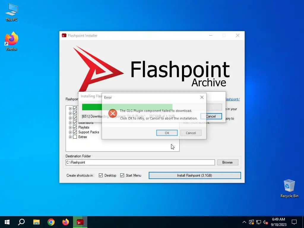This screenshot has height=228, width=304.
Task: Close the Error dialog with X
Action: pyautogui.click(x=202, y=97)
